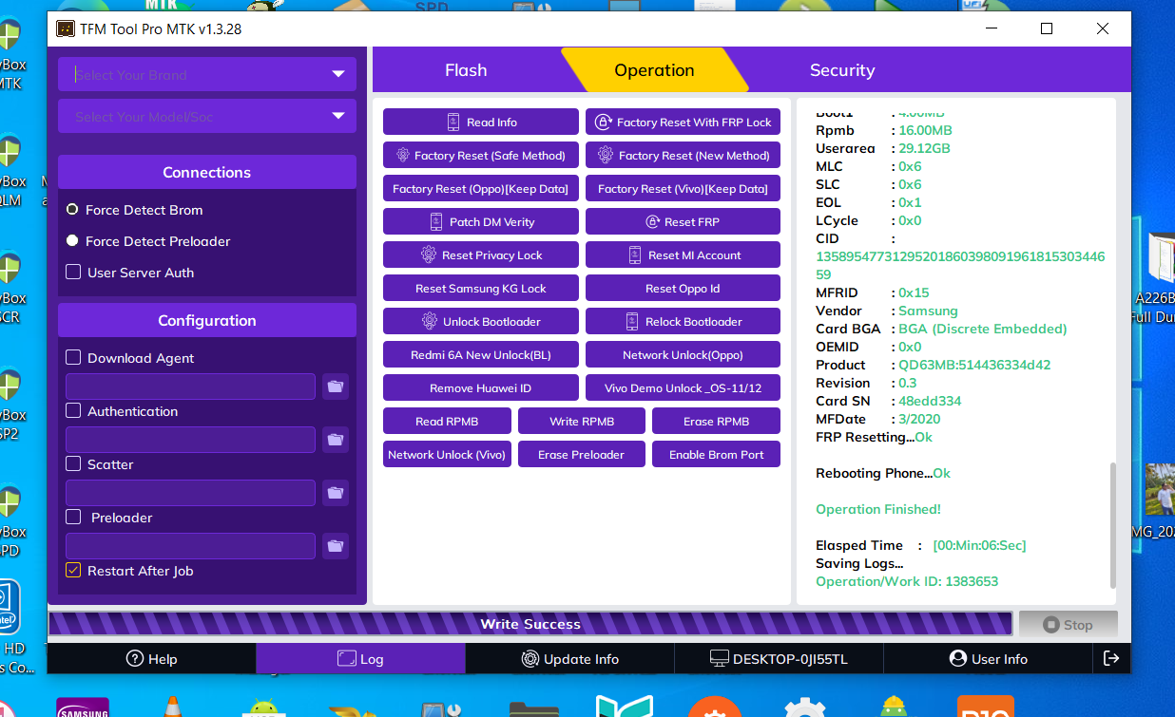Click the Scatter path input field

click(190, 493)
